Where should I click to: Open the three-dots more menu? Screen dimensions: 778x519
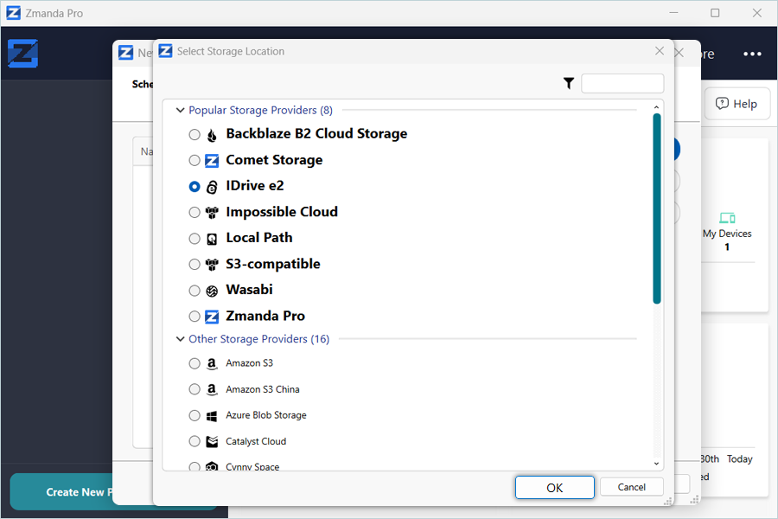(752, 54)
